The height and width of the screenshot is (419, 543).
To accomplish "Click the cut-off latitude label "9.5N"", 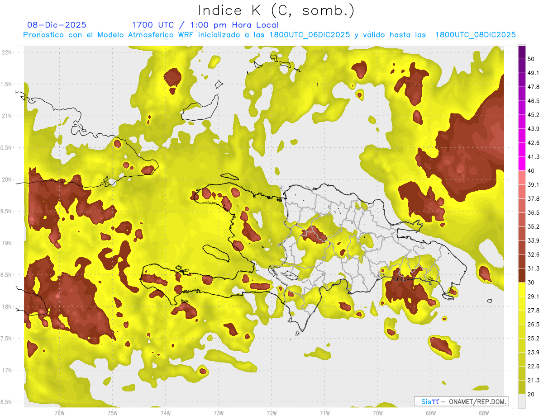I will [x=7, y=211].
